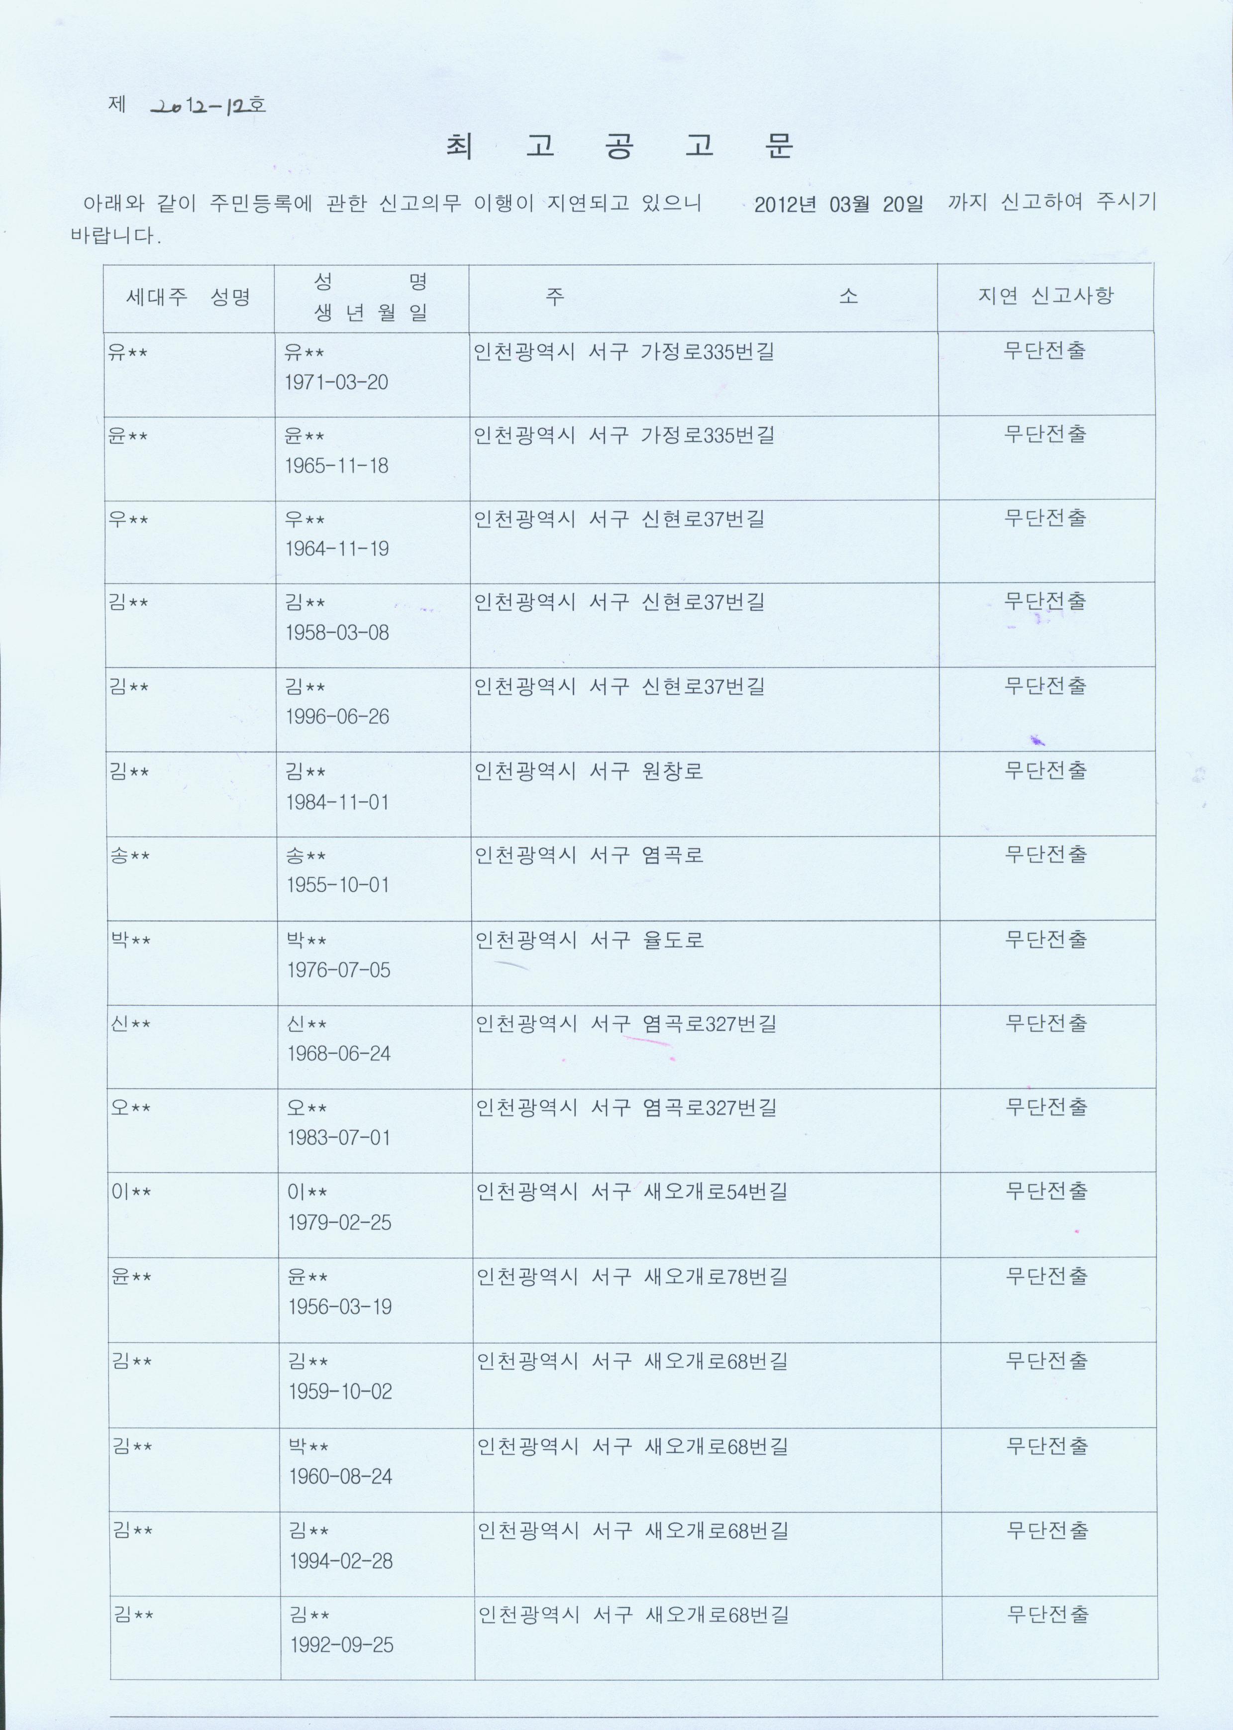
Task: Select the 주소 column header
Action: click(702, 296)
